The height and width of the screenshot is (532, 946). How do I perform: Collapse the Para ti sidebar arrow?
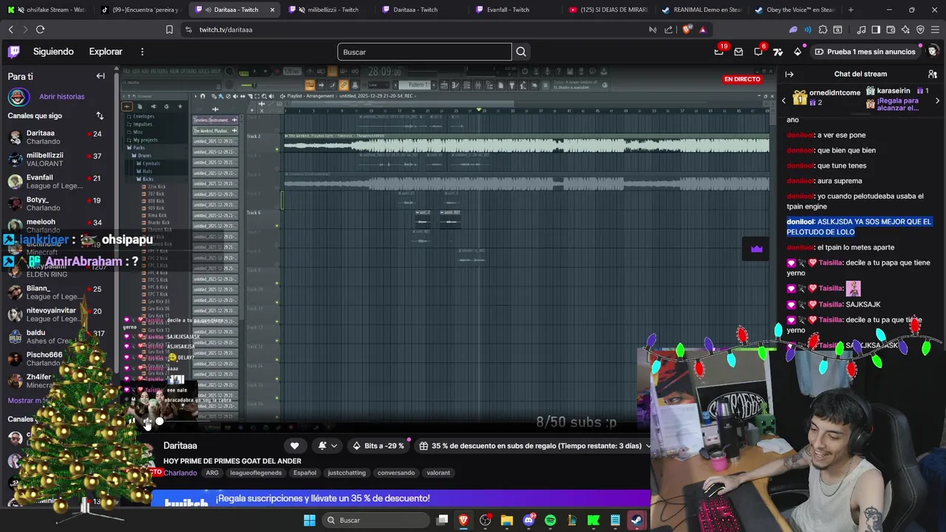pyautogui.click(x=101, y=76)
